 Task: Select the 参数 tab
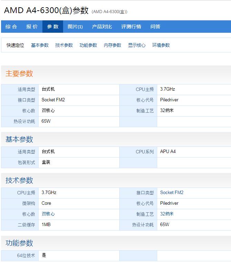point(53,27)
